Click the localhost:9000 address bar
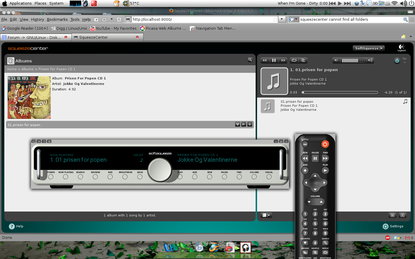The image size is (415, 259). tap(202, 19)
